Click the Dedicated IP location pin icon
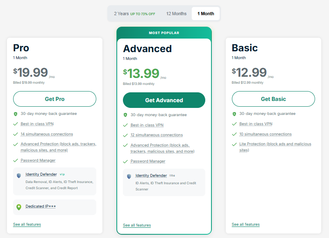 [x=18, y=207]
